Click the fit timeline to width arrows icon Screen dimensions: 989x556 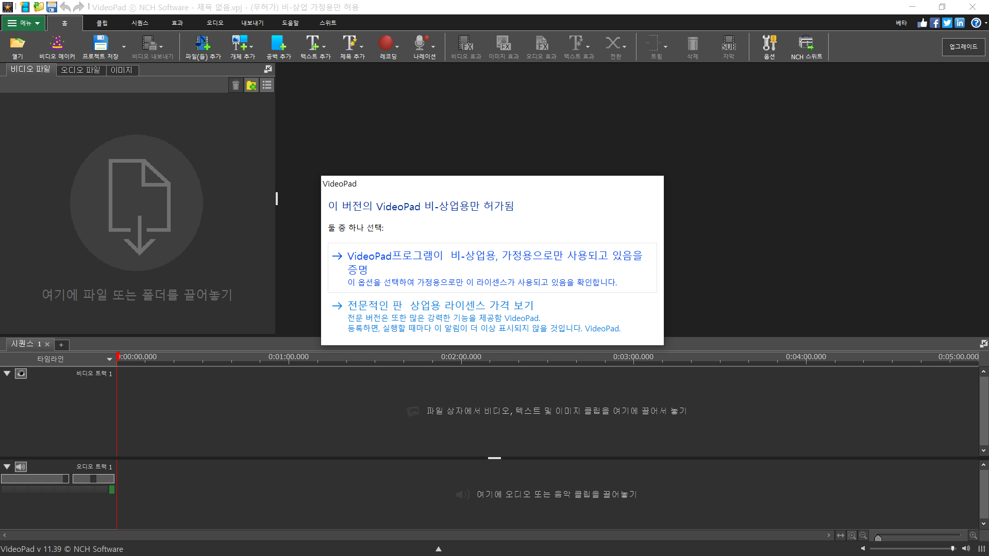tap(841, 535)
